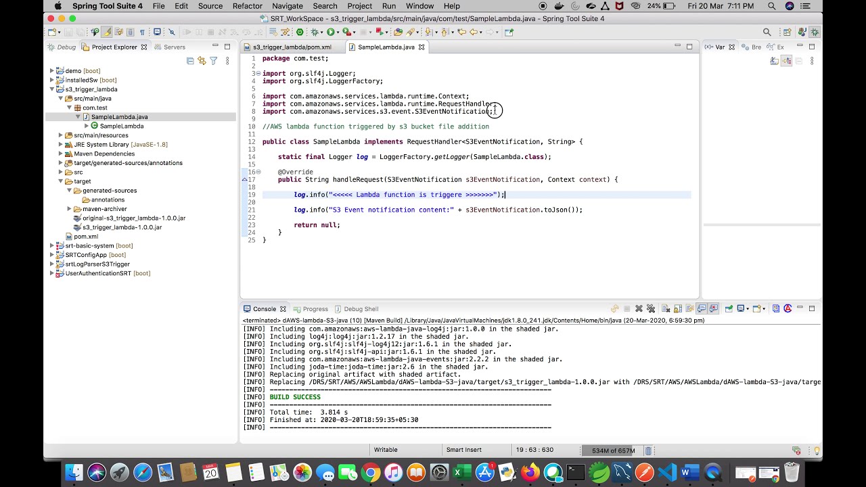Screen dimensions: 866x487
Task: Click the Pin Console icon
Action: (729, 309)
